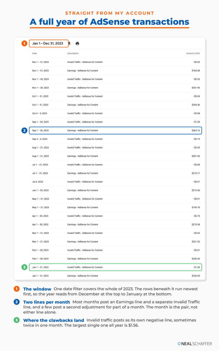Viewport: 219px width, 351px height.
Task: Click the $270.38 April earnings amount
Action: click(x=196, y=224)
